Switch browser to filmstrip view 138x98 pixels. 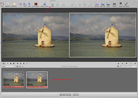(x=17, y=66)
